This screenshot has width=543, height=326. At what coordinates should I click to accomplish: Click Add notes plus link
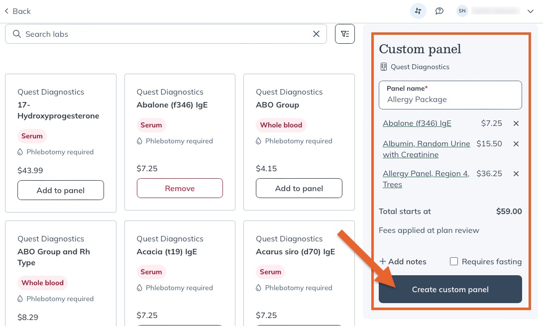403,262
